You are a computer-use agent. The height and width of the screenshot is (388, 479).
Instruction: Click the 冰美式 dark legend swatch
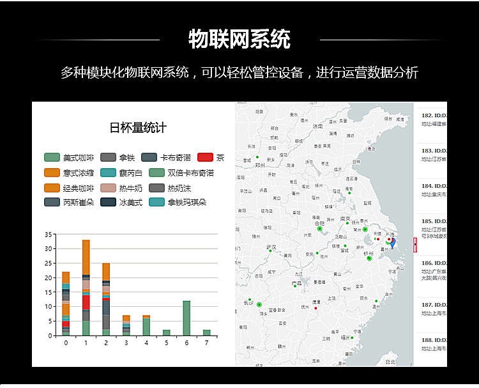click(x=108, y=202)
